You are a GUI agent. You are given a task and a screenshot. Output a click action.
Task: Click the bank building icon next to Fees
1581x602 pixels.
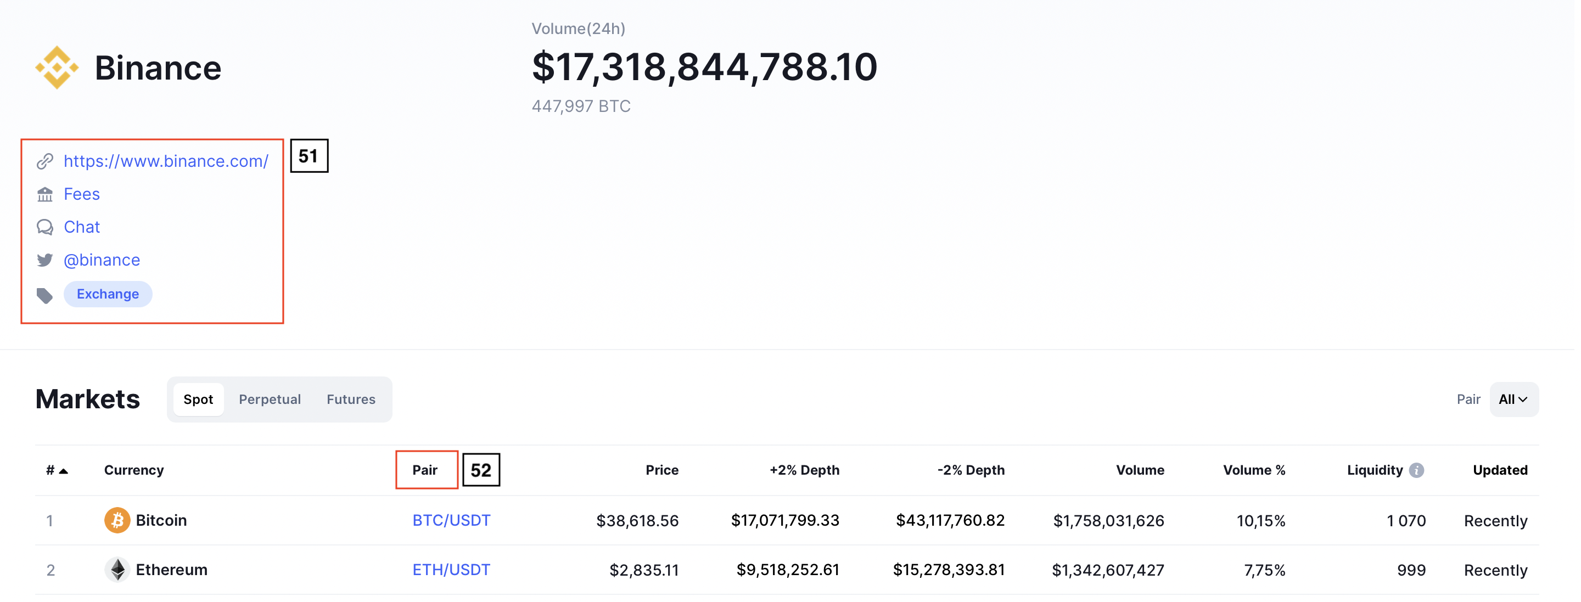[x=45, y=194]
